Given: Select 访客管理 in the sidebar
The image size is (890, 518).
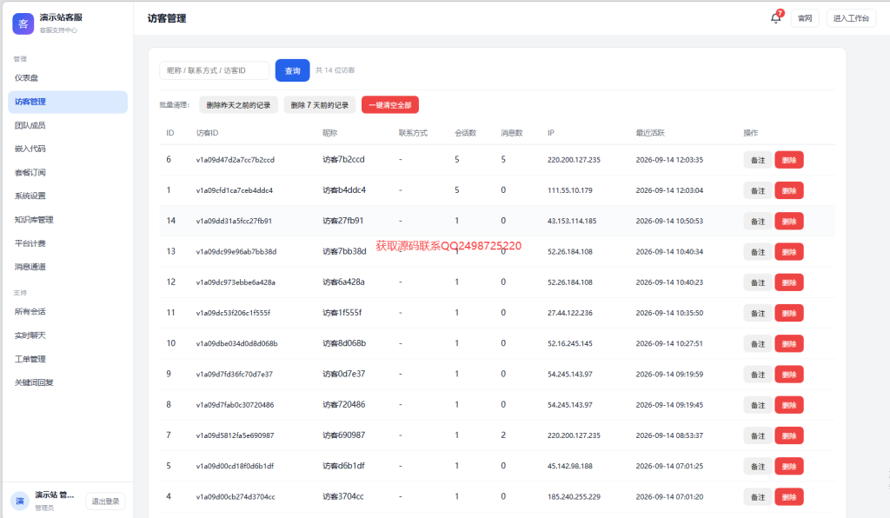Looking at the screenshot, I should (68, 102).
